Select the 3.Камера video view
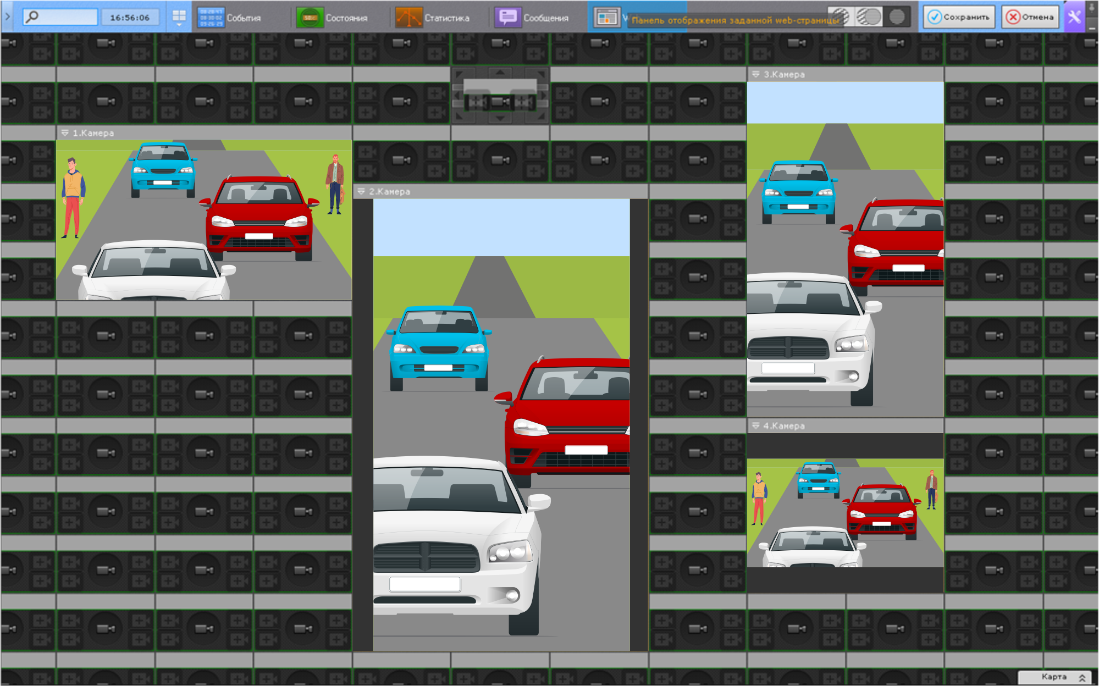 [846, 250]
